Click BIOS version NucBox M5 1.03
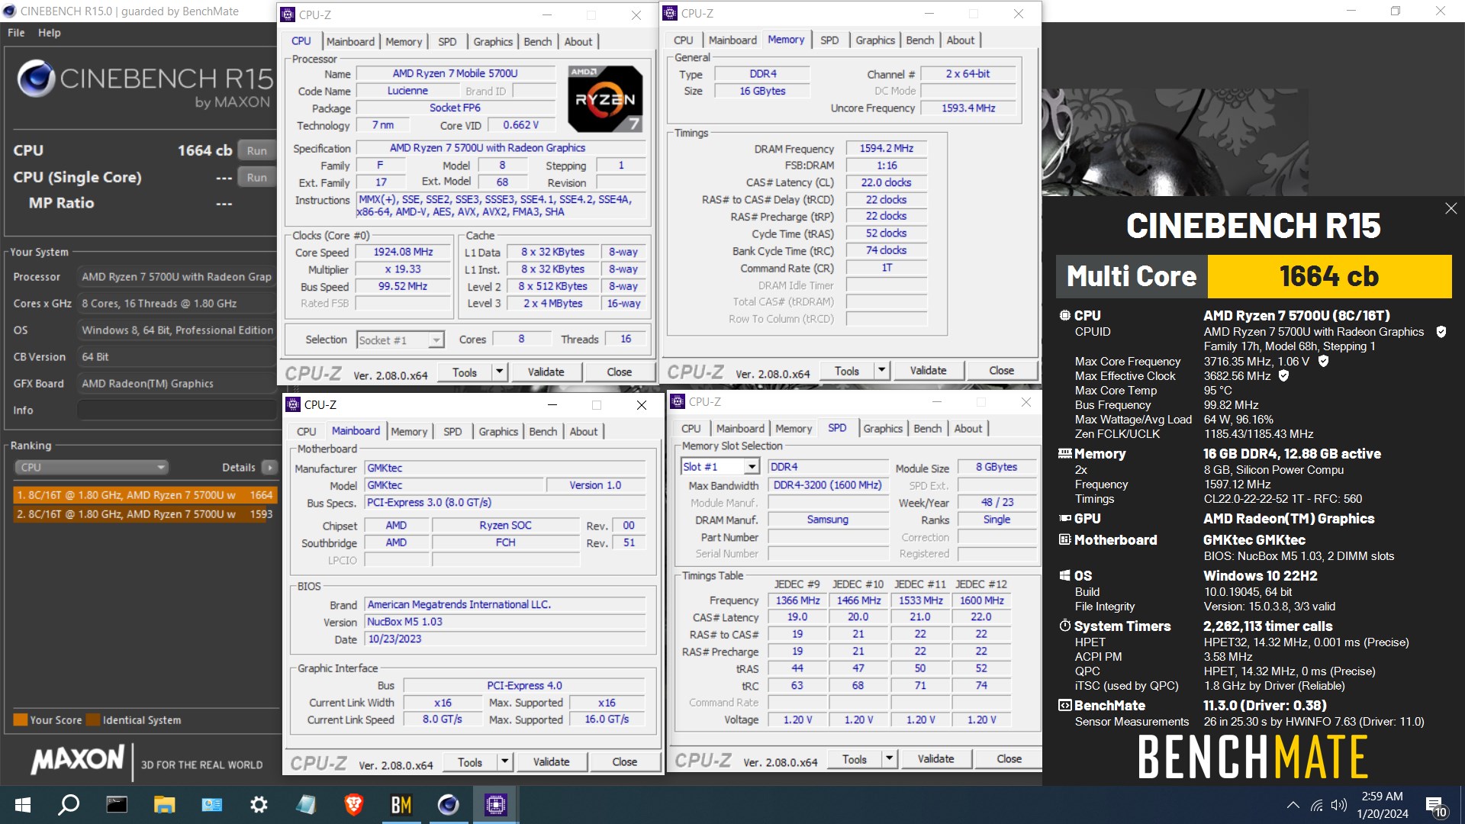The width and height of the screenshot is (1465, 824). click(505, 622)
